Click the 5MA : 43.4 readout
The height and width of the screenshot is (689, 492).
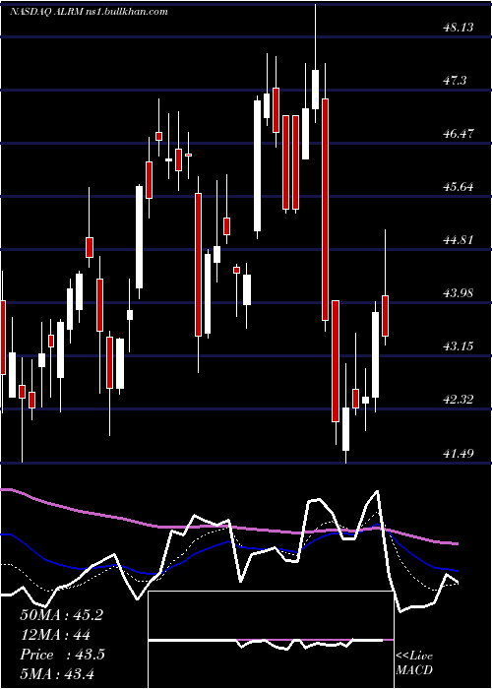click(57, 673)
